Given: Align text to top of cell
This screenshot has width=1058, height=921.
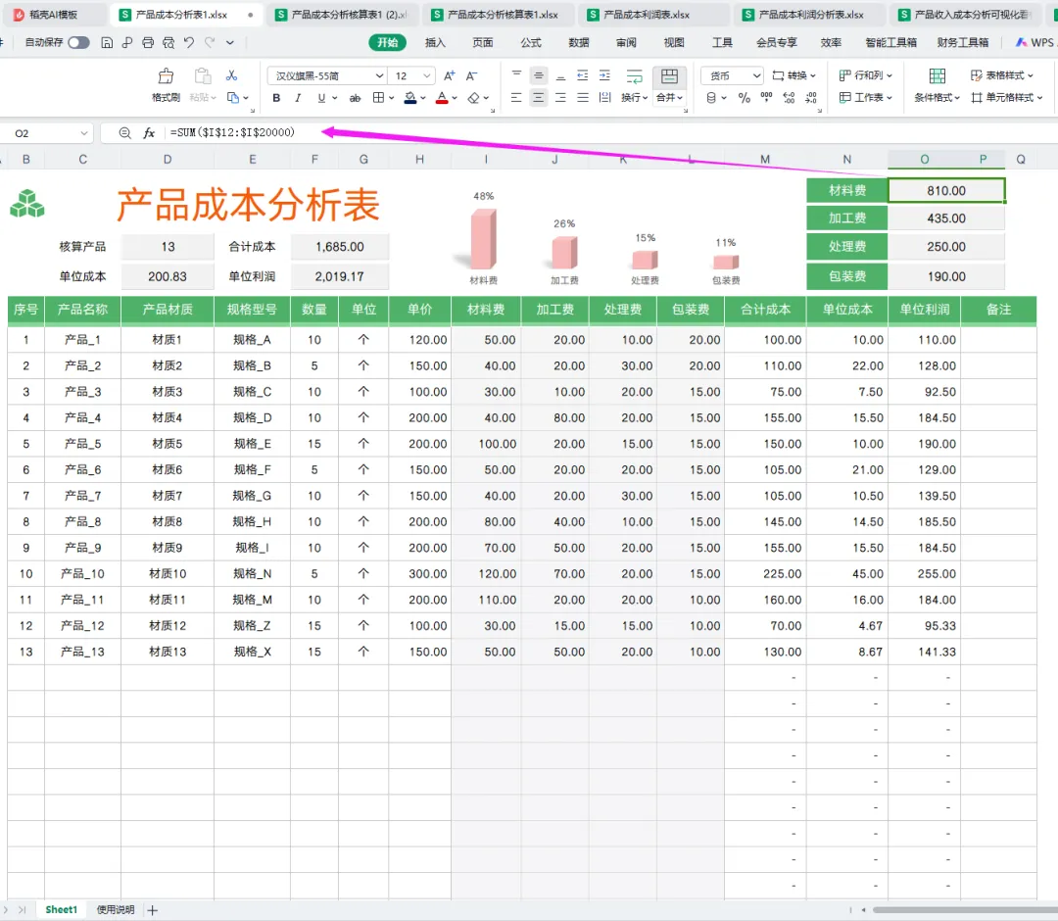Looking at the screenshot, I should tap(516, 75).
